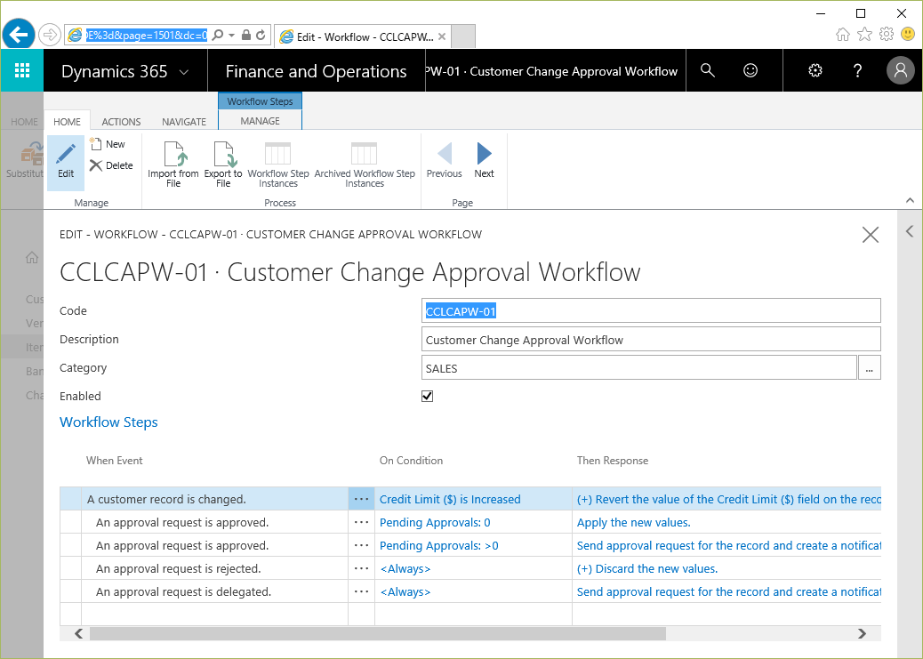The image size is (923, 659).
Task: Click the search magnifier icon
Action: [x=708, y=71]
